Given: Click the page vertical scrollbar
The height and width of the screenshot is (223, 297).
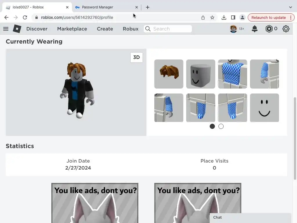Looking at the screenshot, I should (295, 139).
